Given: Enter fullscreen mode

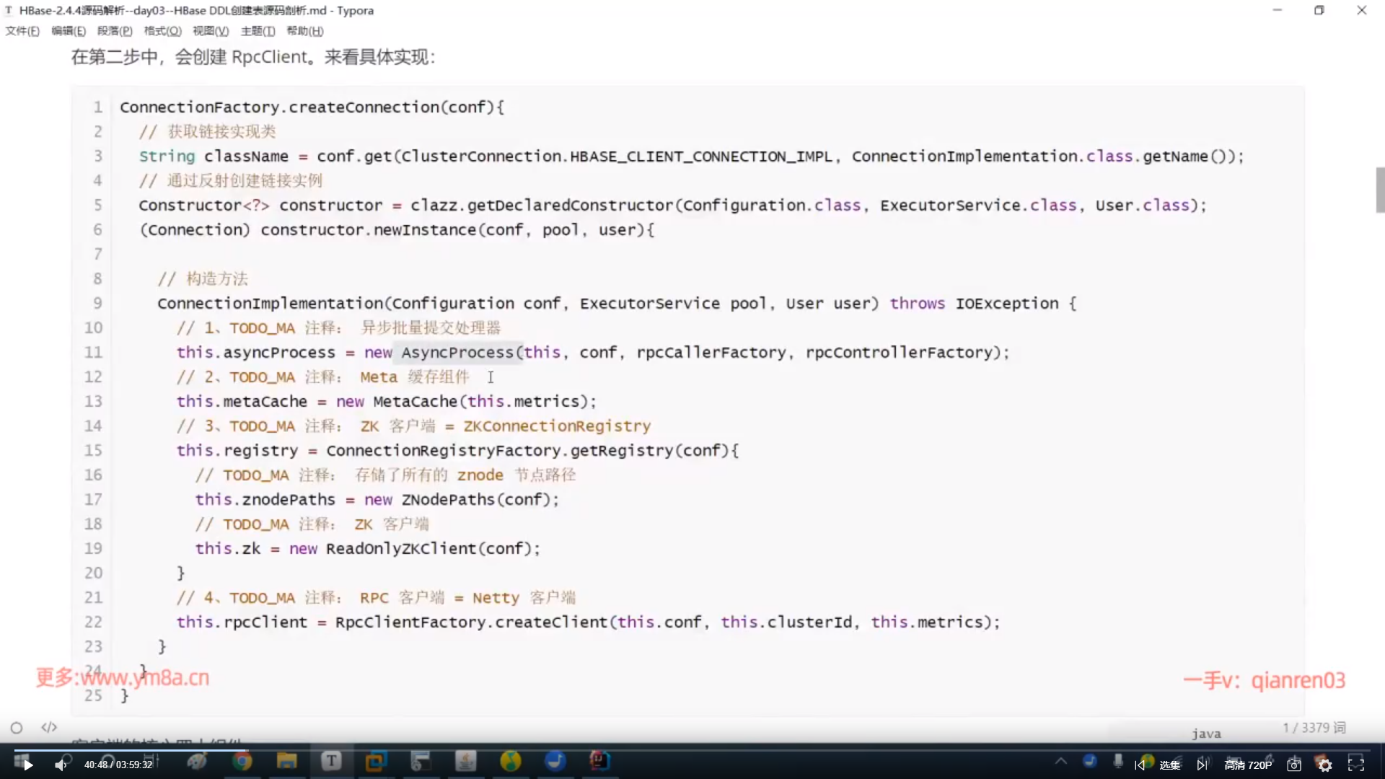Looking at the screenshot, I should 1356,765.
